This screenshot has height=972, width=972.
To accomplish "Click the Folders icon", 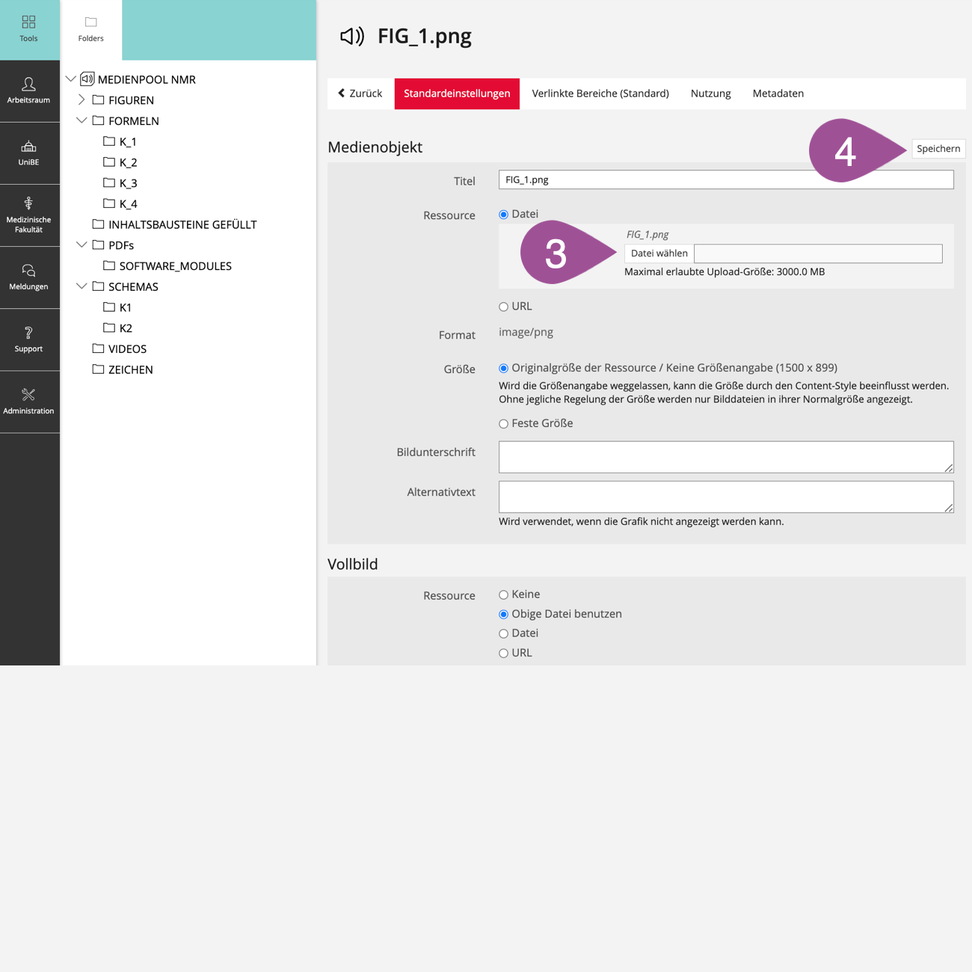I will 90,22.
